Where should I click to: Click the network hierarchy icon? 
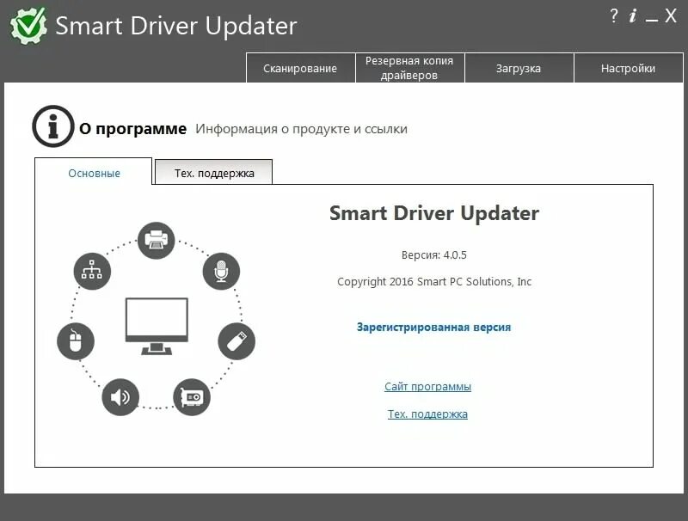pos(92,271)
